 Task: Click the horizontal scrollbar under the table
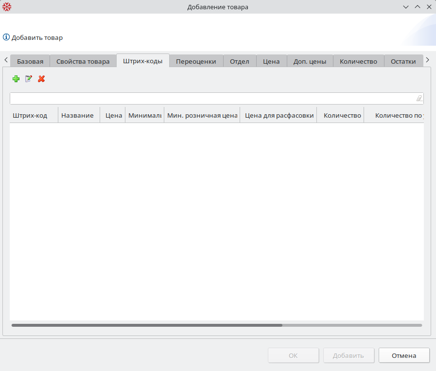click(147, 325)
